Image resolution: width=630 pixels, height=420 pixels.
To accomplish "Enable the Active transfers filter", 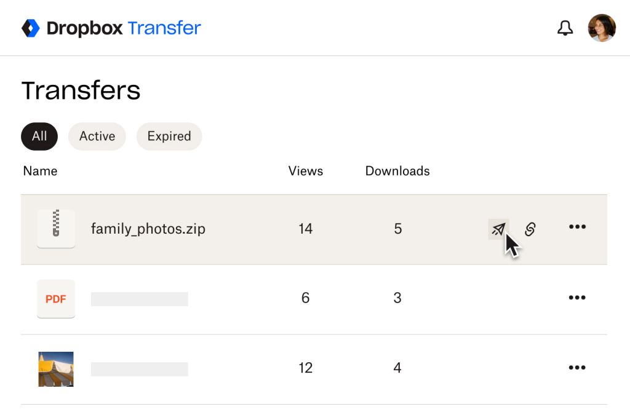I will coord(97,136).
